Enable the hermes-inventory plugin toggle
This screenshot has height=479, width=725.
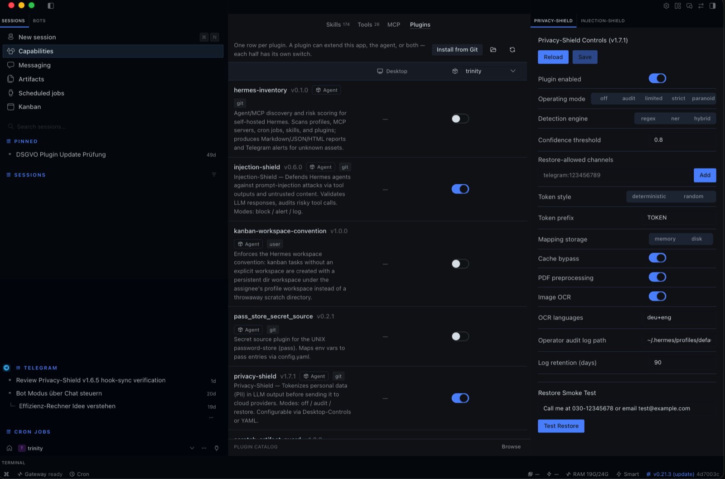(x=460, y=119)
